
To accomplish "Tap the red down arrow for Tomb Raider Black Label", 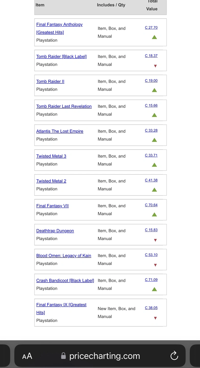I will [155, 66].
